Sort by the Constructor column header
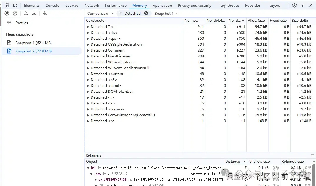316x186 pixels. tap(134, 20)
